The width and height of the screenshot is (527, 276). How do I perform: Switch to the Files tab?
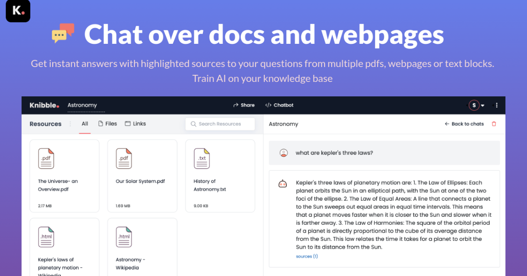click(x=107, y=124)
